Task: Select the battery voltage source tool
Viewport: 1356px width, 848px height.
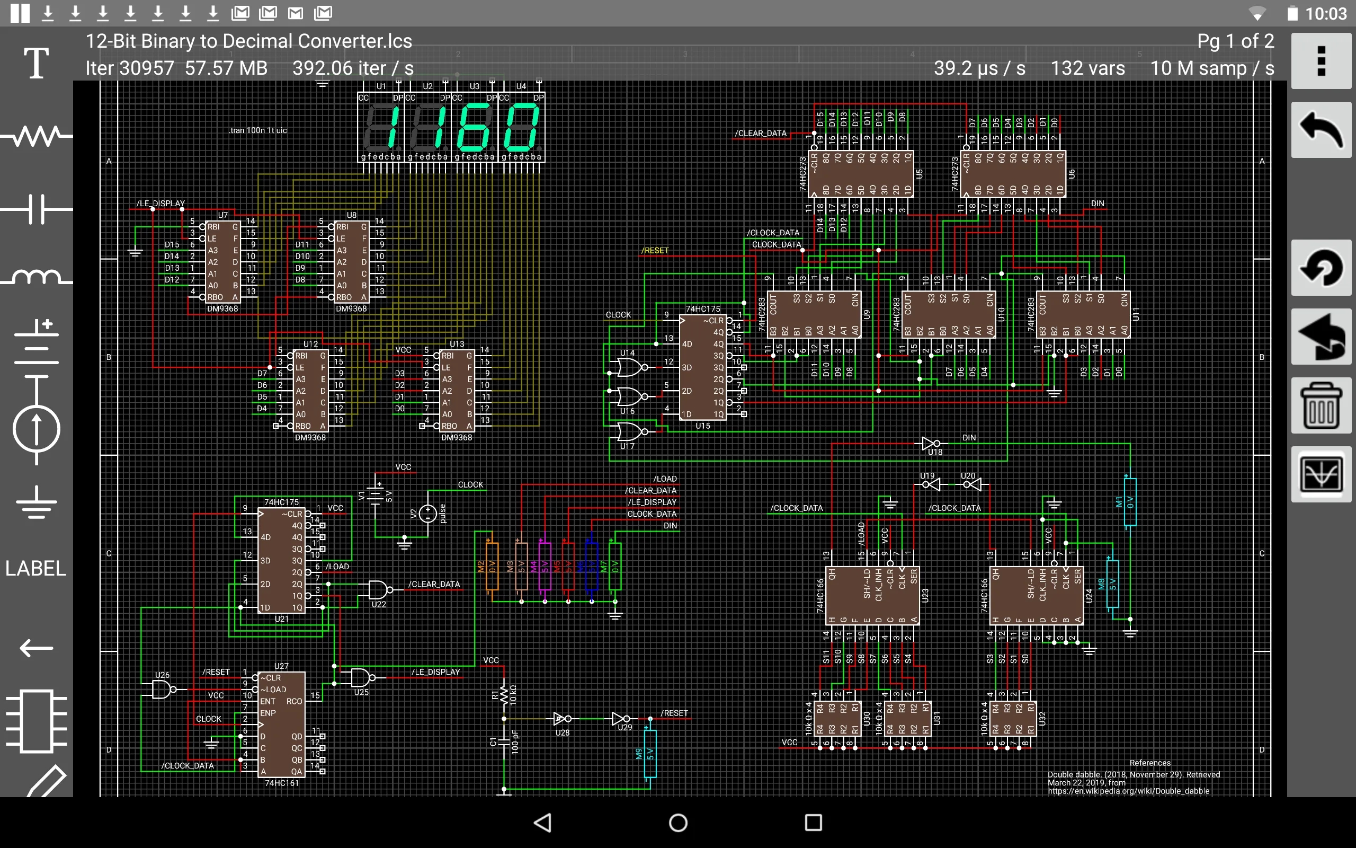Action: pos(37,341)
